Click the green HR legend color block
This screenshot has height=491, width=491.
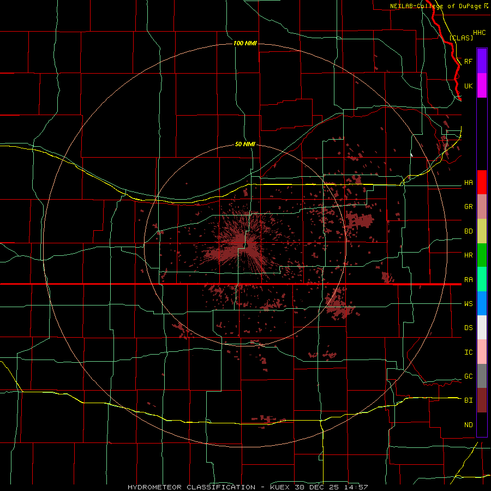point(482,255)
